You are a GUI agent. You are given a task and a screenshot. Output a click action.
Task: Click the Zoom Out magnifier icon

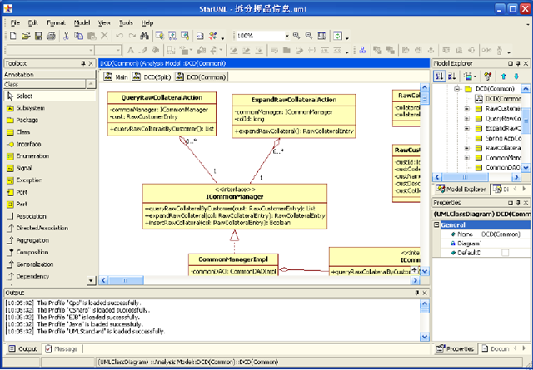309,36
